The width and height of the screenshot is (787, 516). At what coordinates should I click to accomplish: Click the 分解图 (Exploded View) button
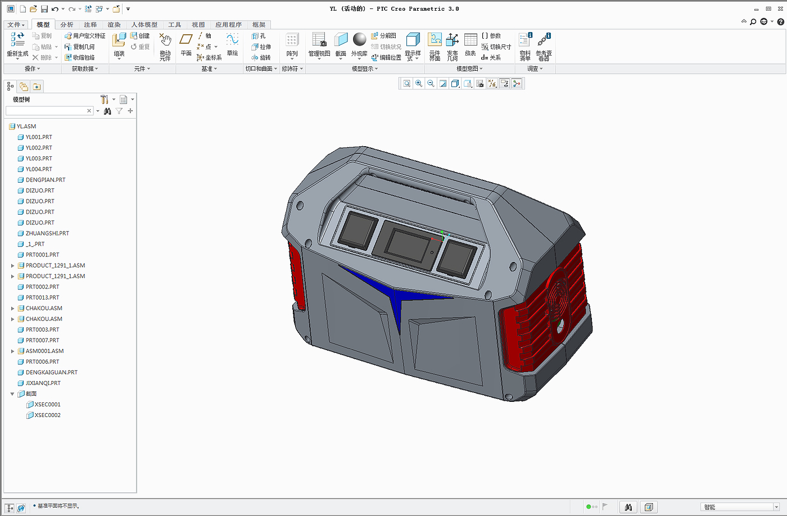pyautogui.click(x=384, y=36)
